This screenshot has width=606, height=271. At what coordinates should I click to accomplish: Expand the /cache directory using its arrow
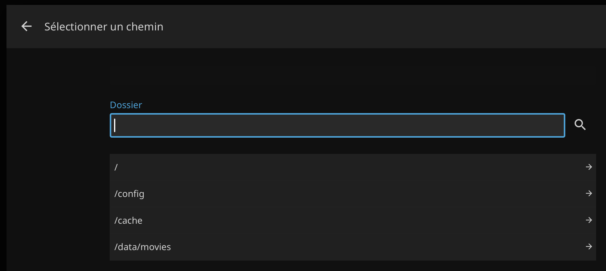point(589,220)
